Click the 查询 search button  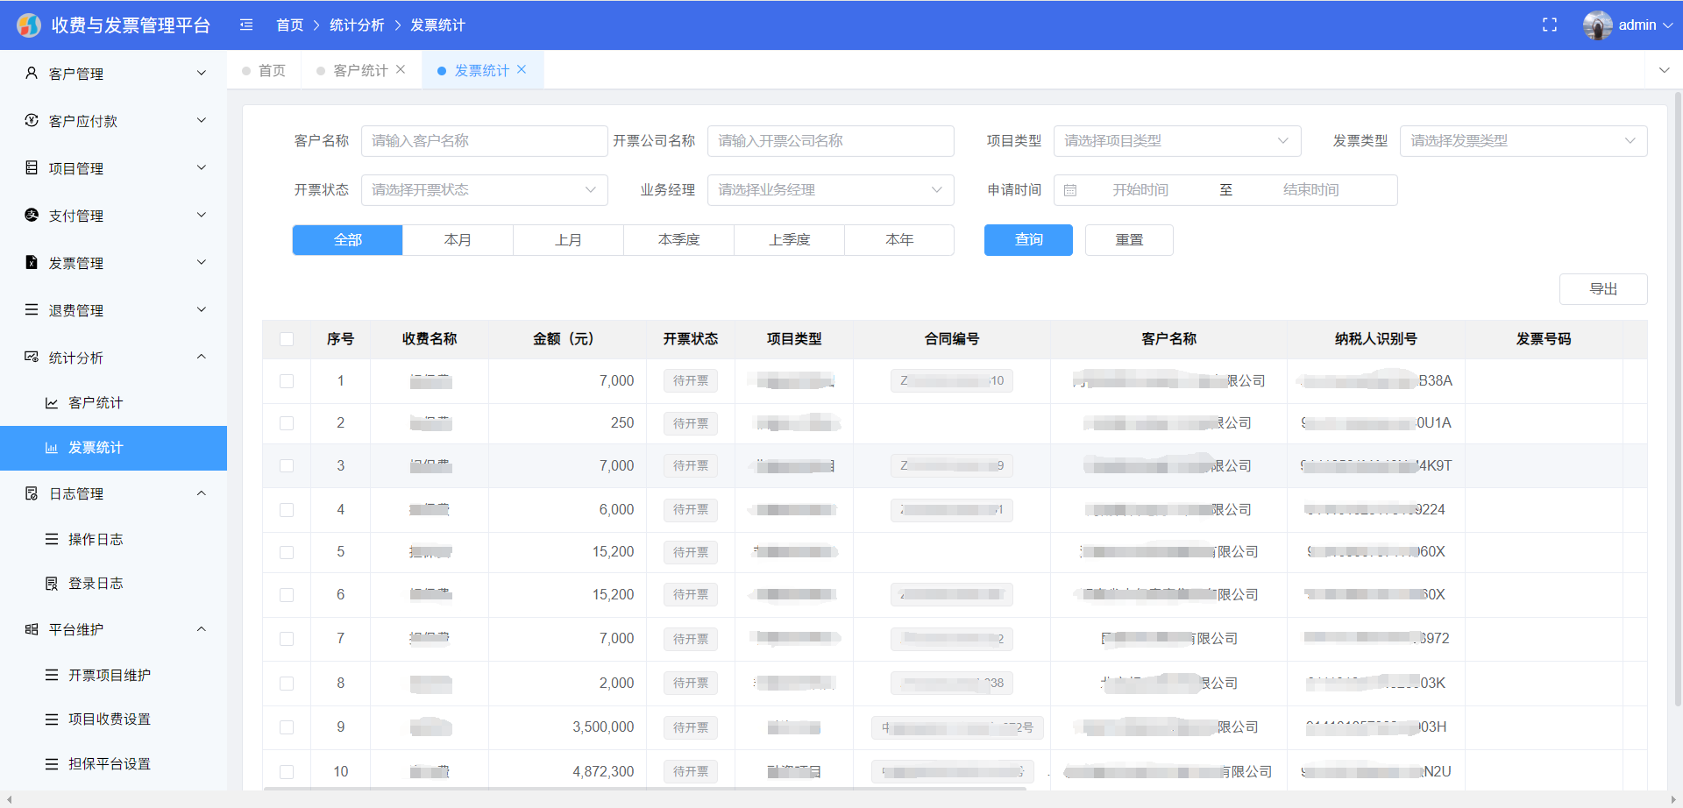(x=1028, y=240)
